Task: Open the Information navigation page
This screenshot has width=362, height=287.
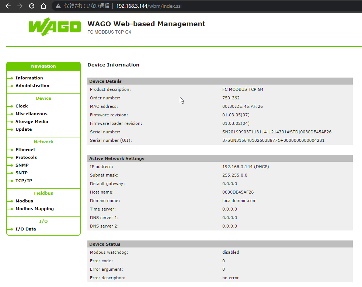Action: (x=29, y=78)
